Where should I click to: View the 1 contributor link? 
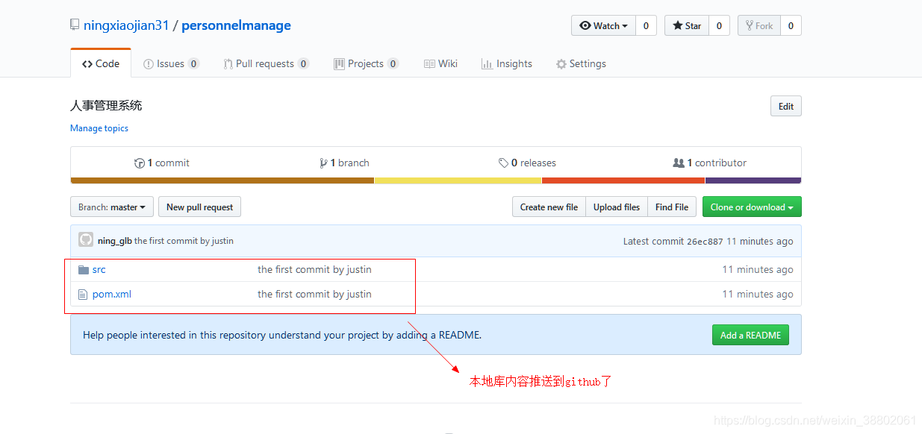click(x=709, y=163)
